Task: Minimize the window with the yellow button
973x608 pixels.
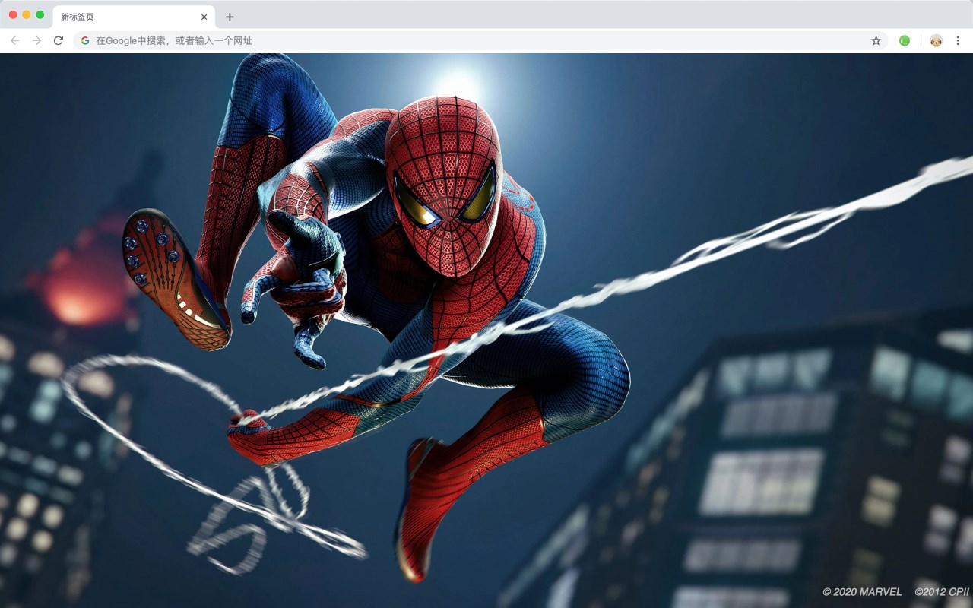Action: (27, 14)
